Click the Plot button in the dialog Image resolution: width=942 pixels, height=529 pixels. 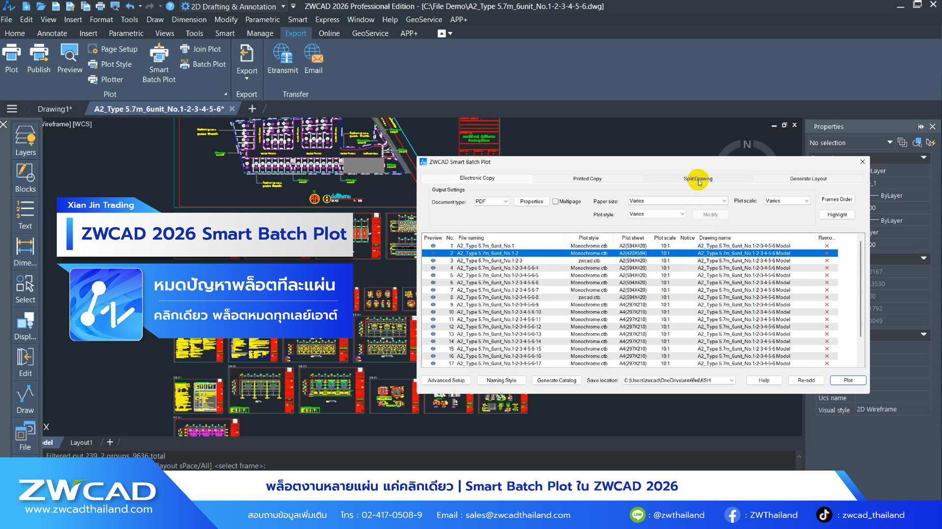pos(848,380)
